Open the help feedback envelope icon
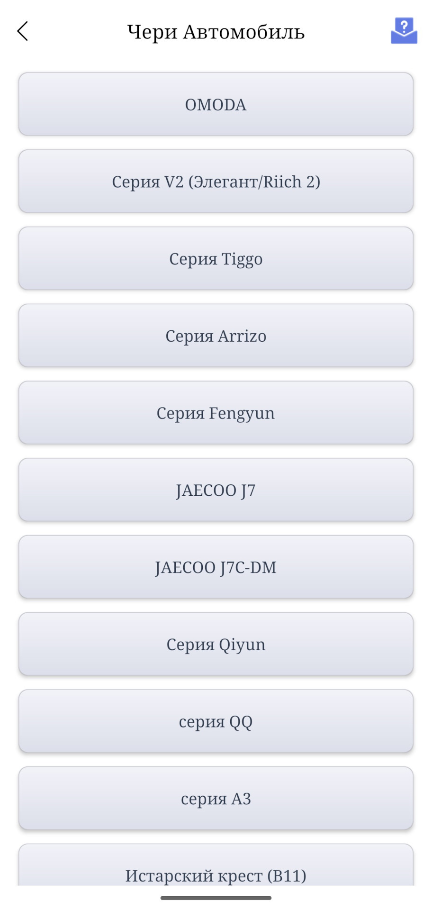Screen dimensions: 432x910 [404, 31]
